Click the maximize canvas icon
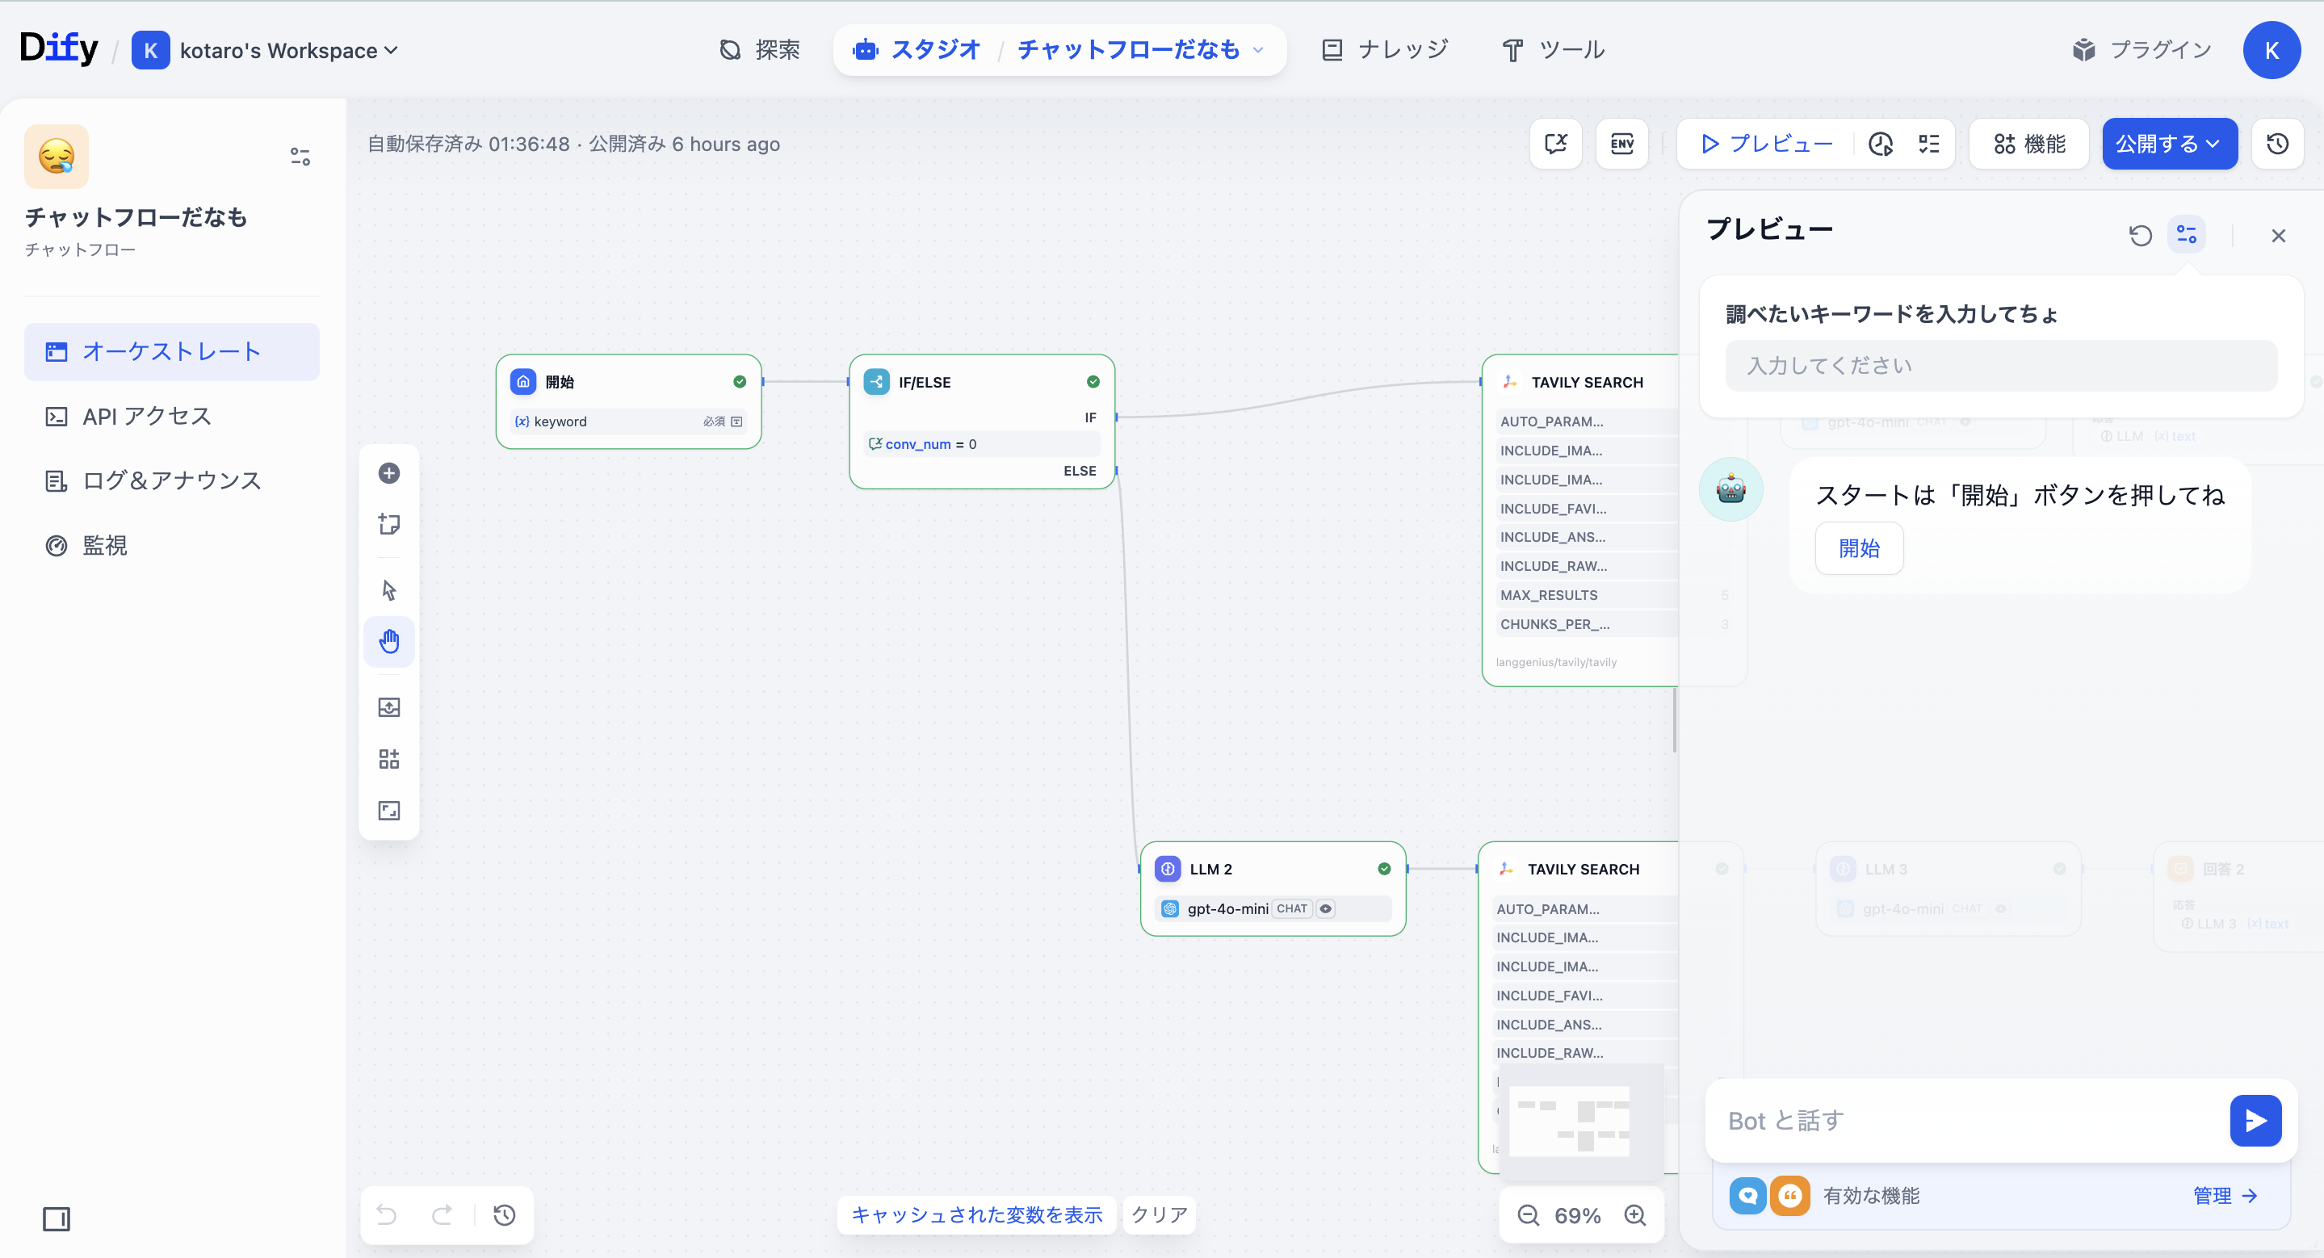Image resolution: width=2324 pixels, height=1258 pixels. point(389,811)
